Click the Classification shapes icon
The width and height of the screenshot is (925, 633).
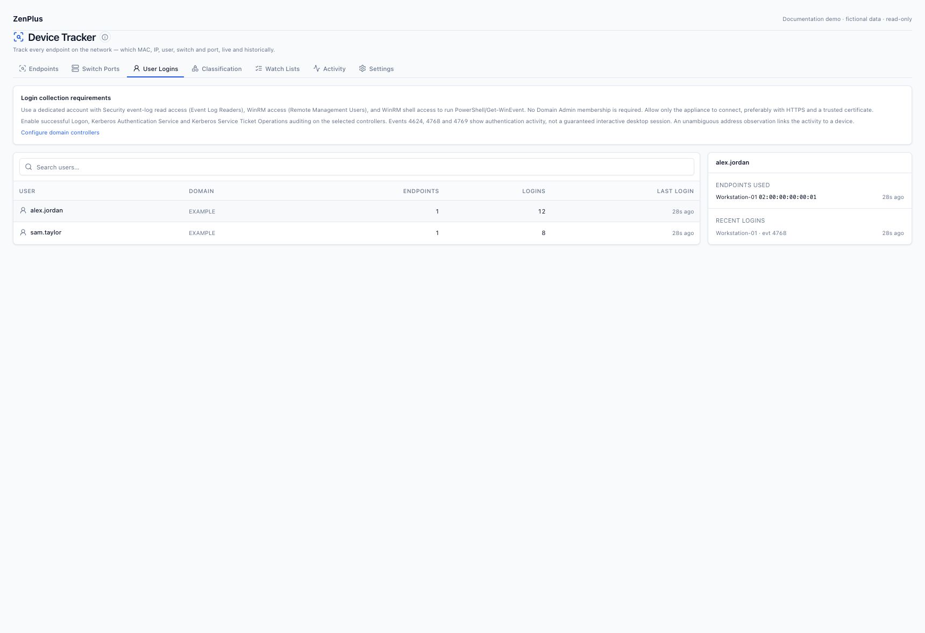195,68
